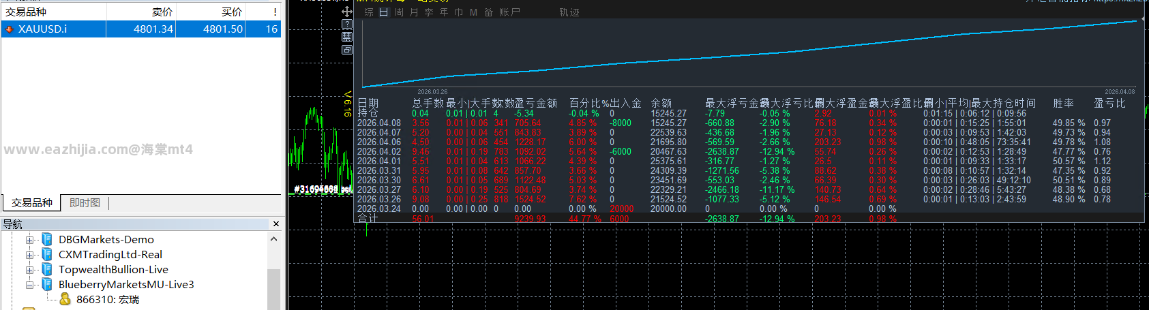
Task: Select CXMTradingLtd-Real in navigator
Action: 110,255
